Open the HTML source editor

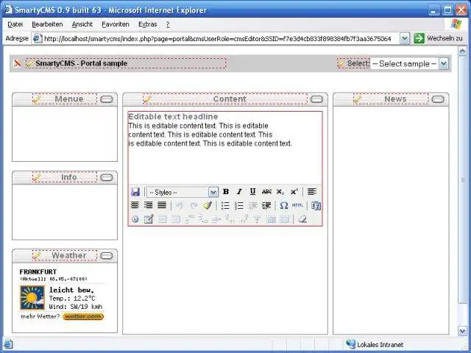pyautogui.click(x=297, y=205)
